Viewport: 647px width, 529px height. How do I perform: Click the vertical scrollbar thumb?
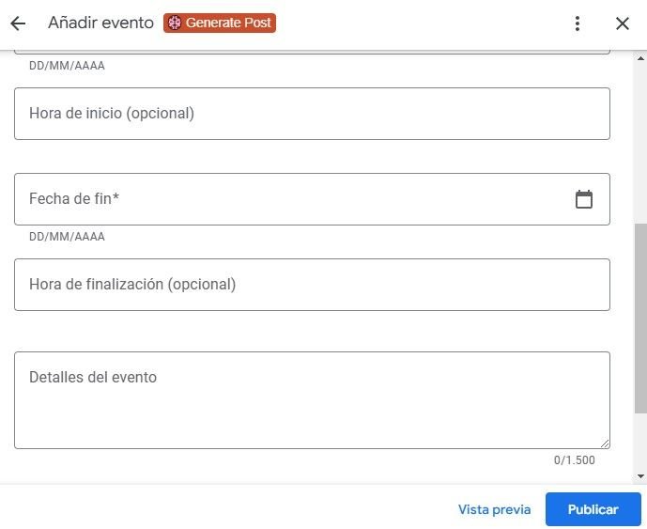[640, 318]
